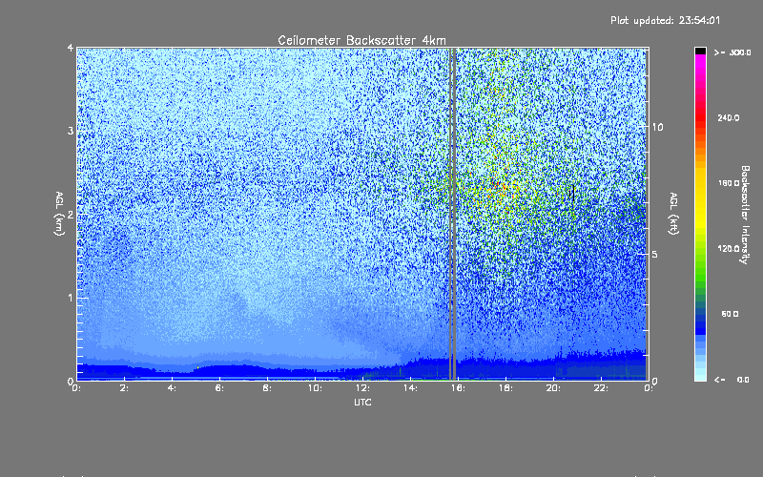Click the red high-backscatter patch near 18 UTC
Screen dimensions: 763x477
coord(502,187)
